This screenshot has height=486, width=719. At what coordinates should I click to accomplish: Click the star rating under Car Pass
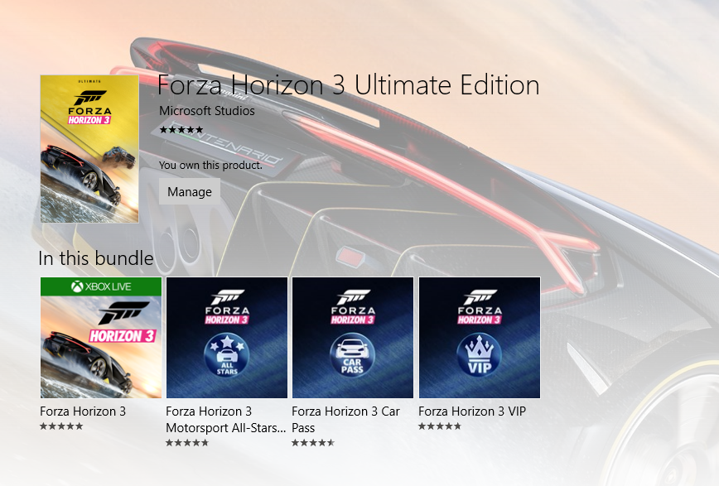[313, 443]
